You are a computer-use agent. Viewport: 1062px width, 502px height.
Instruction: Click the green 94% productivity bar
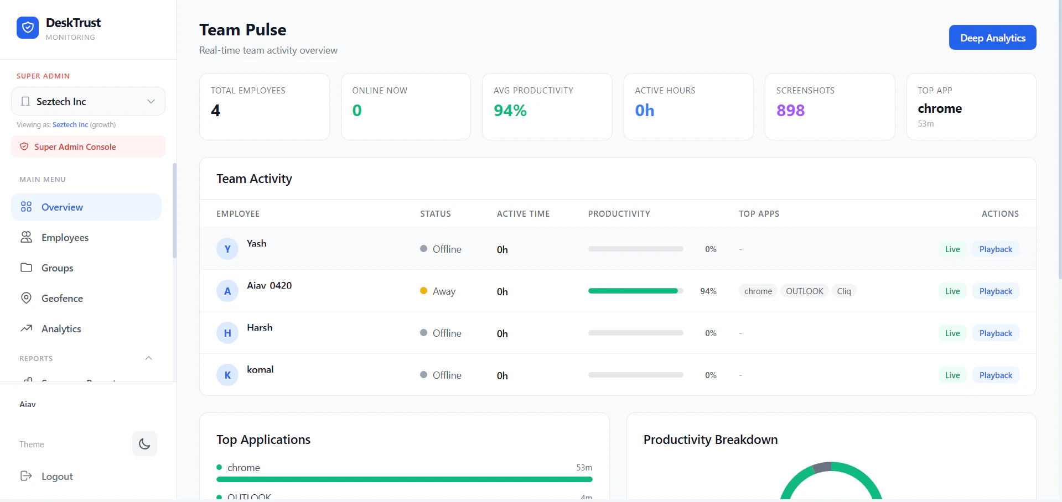635,291
